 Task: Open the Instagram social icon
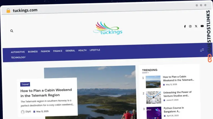coord(190,26)
